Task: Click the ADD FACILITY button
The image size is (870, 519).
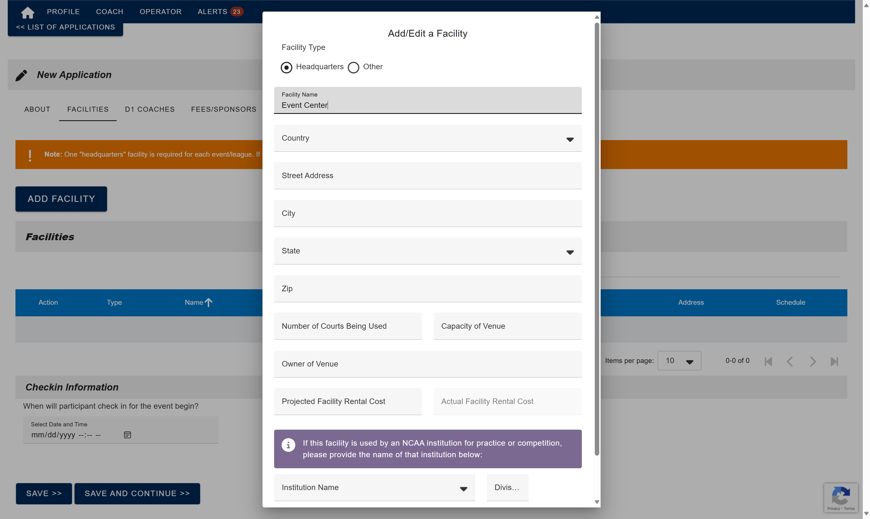Action: [61, 199]
